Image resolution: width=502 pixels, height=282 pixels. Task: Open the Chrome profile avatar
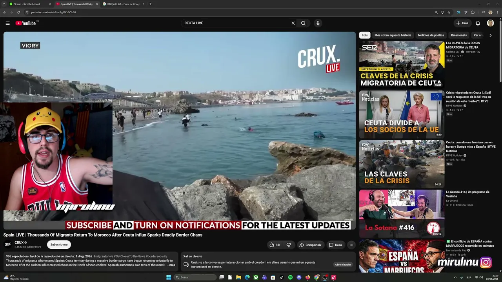pos(490,12)
